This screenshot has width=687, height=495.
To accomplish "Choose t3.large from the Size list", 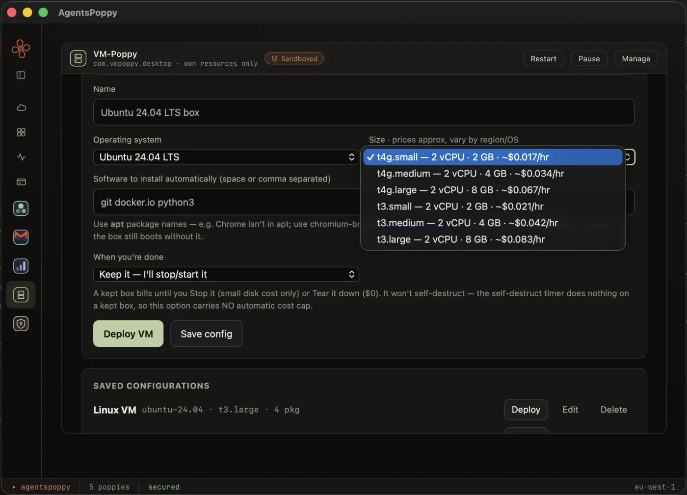I will [x=493, y=239].
